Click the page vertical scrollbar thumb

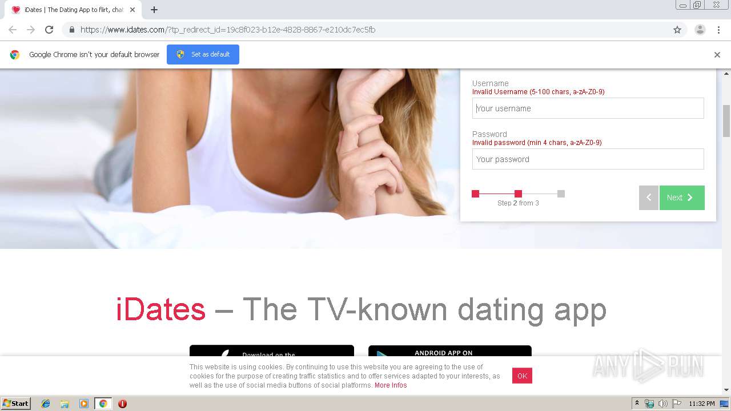click(x=726, y=120)
